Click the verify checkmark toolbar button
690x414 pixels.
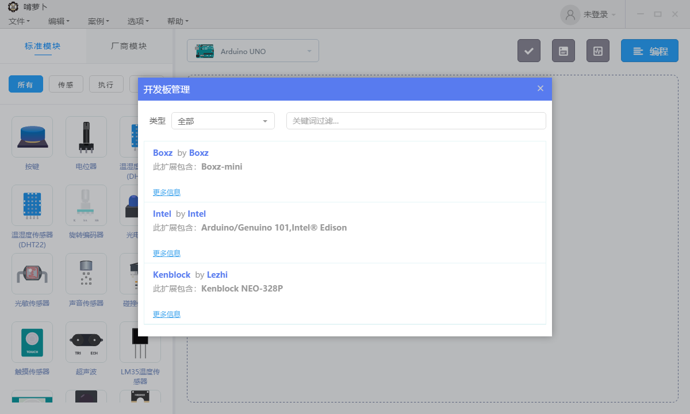[529, 51]
